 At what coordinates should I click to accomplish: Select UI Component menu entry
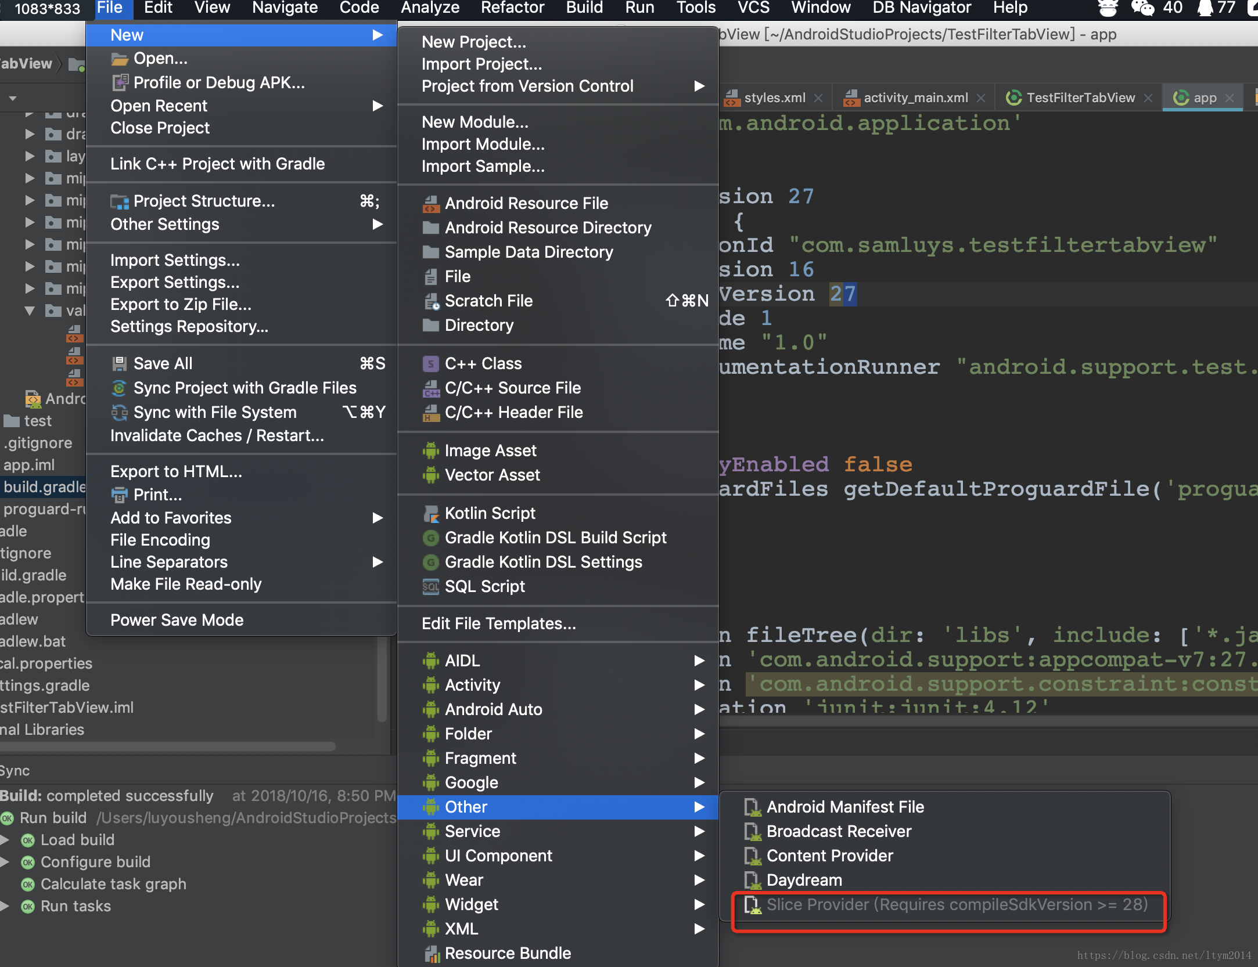tap(558, 856)
